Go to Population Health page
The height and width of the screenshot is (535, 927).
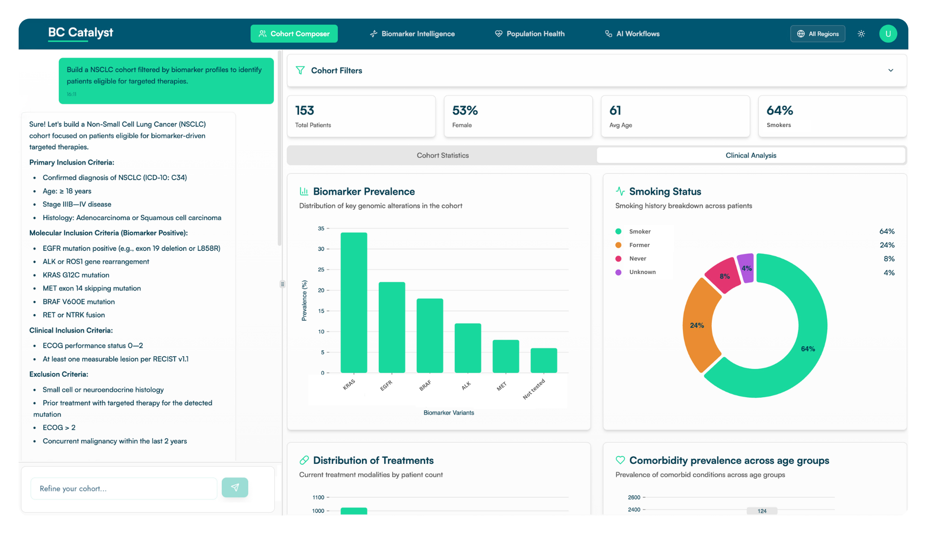[x=530, y=34]
